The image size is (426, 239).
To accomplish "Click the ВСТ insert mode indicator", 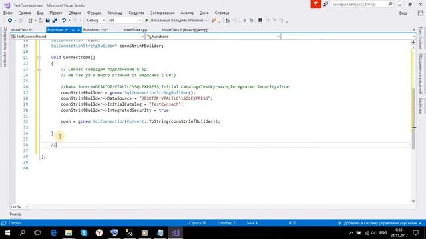I will (292, 223).
